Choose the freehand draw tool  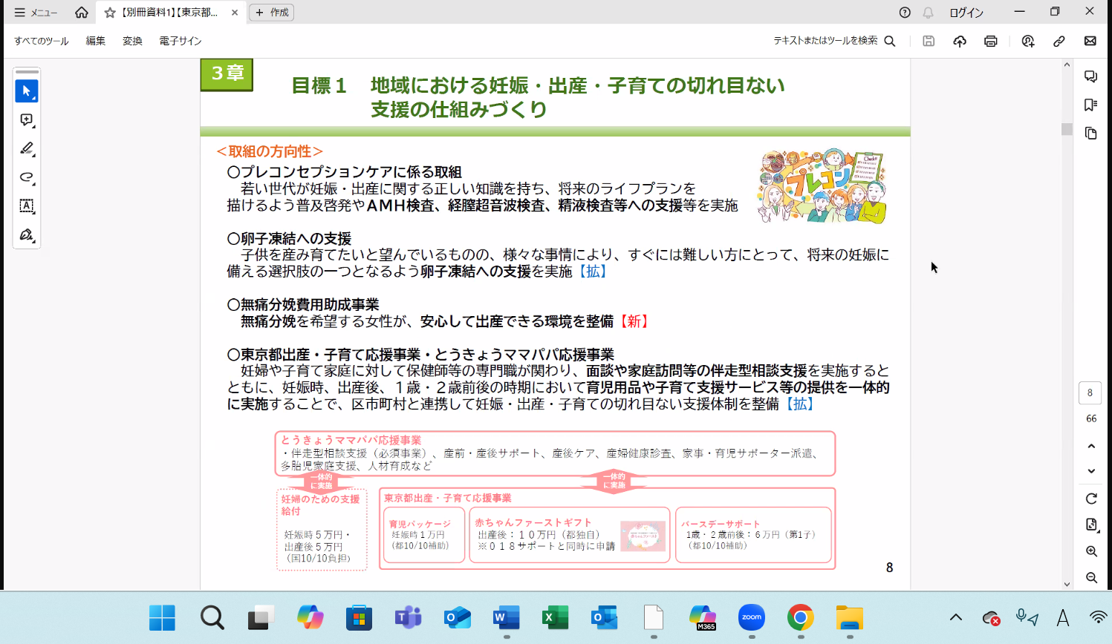(x=27, y=177)
